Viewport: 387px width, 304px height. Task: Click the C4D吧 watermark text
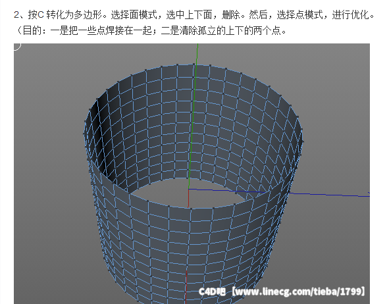pos(212,291)
